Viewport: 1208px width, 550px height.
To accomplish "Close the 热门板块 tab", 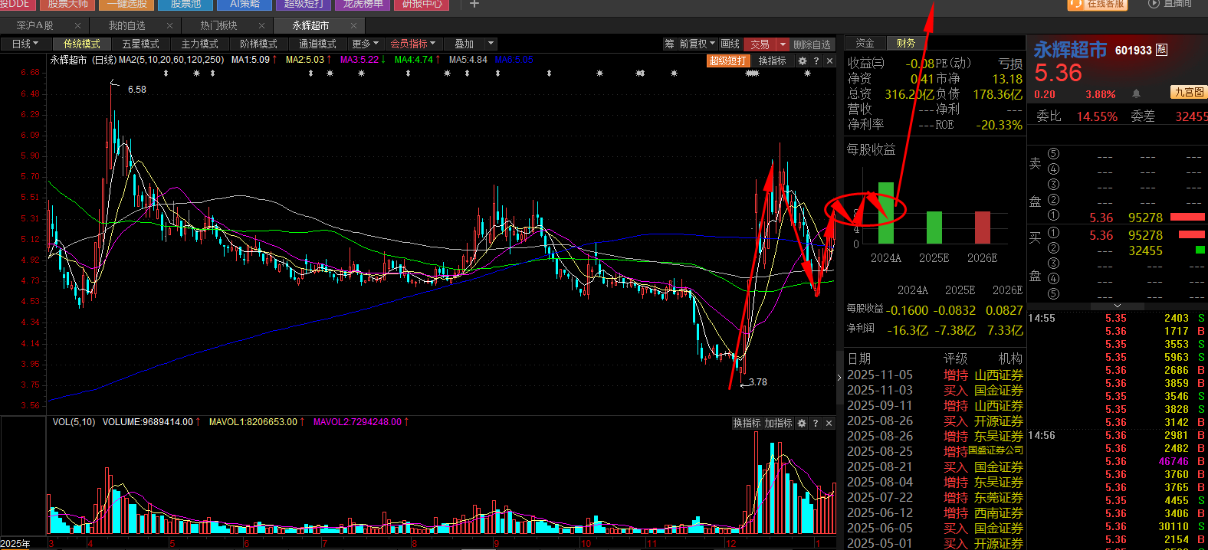I will pos(261,25).
